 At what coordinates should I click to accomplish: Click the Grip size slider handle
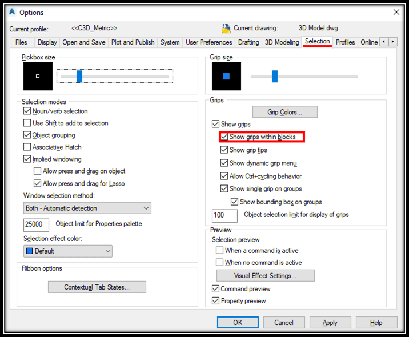pos(275,76)
